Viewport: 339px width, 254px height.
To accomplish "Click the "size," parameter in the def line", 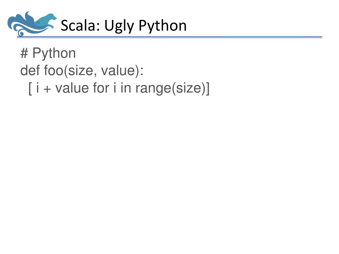I will 80,71.
